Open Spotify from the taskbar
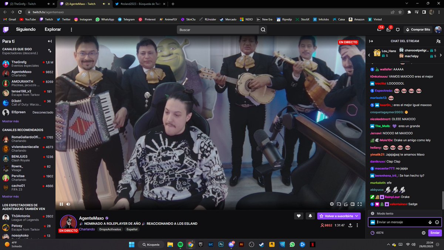This screenshot has width=444, height=250. (180, 244)
